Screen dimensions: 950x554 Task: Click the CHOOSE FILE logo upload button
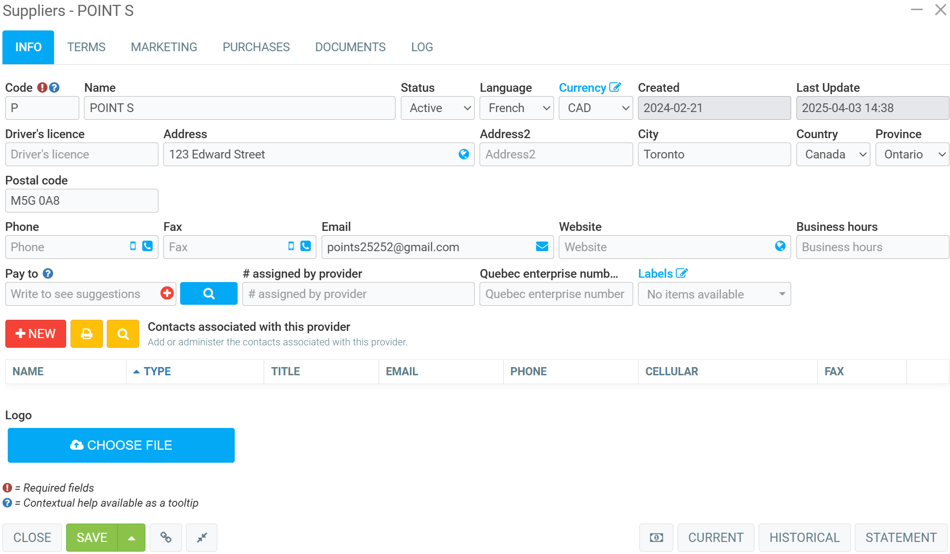(x=121, y=445)
